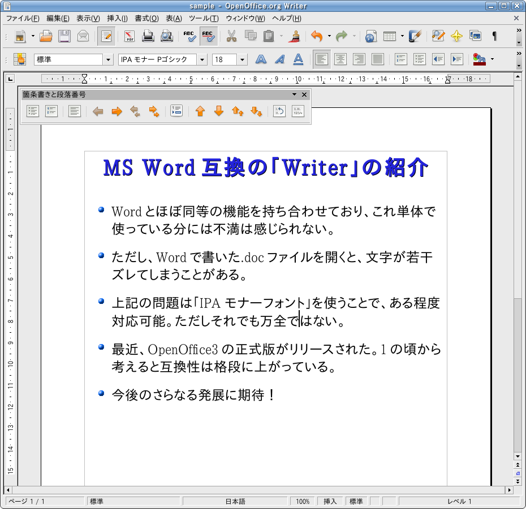Demote one level in bullets toolbar
This screenshot has height=509, width=526.
(x=117, y=111)
